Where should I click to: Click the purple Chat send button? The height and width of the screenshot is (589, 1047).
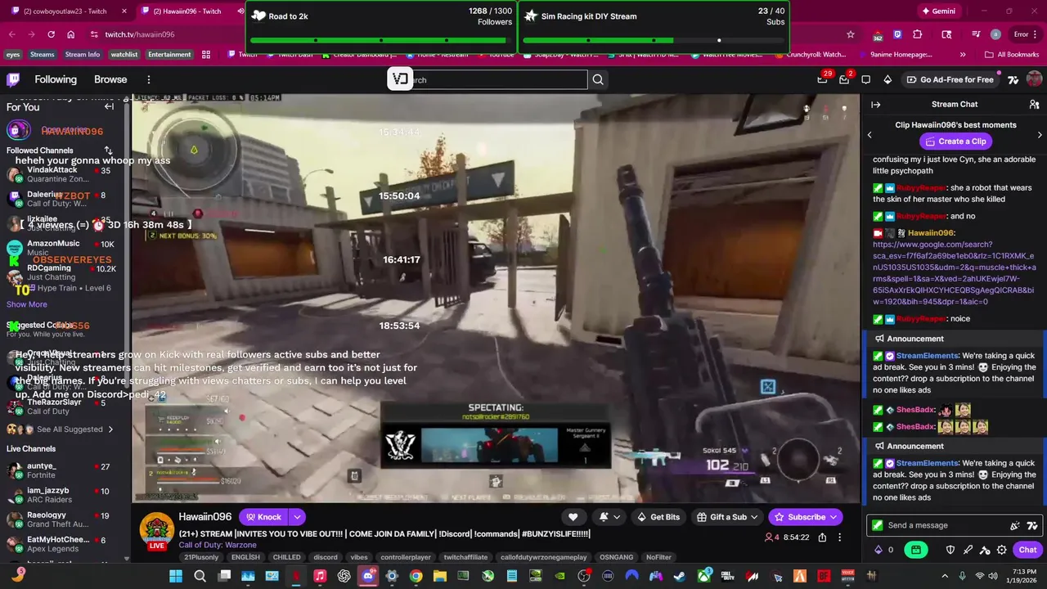[1027, 550]
